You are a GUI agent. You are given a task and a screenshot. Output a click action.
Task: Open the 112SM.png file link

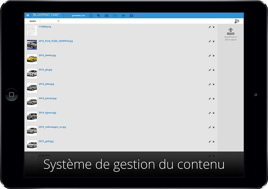(x=45, y=27)
